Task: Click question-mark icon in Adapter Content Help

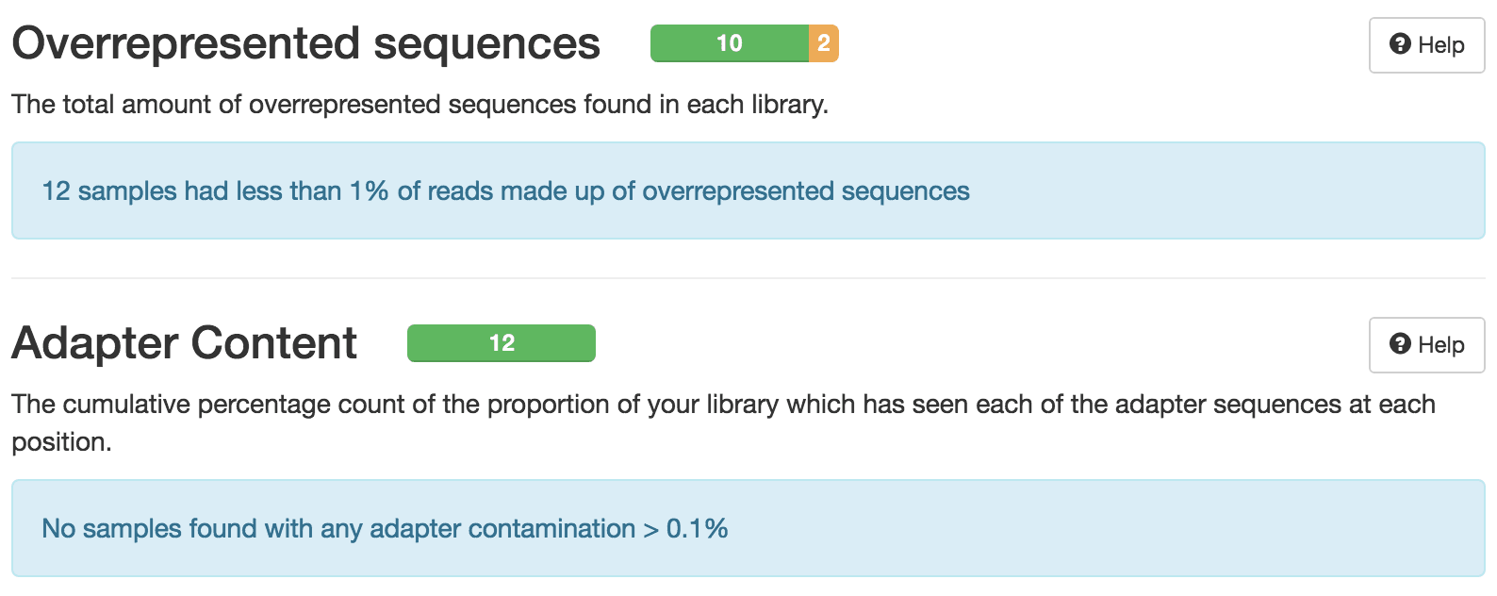Action: tap(1400, 344)
